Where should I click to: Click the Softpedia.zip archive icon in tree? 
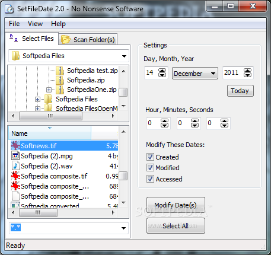pyautogui.click(x=60, y=80)
